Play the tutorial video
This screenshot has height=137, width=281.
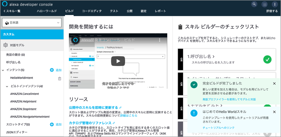(118, 61)
